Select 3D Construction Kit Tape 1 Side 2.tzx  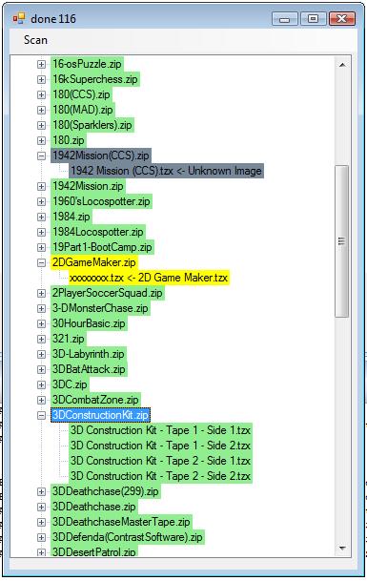[x=161, y=446]
